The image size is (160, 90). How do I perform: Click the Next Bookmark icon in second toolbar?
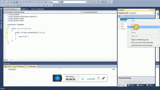click(x=36, y=5)
